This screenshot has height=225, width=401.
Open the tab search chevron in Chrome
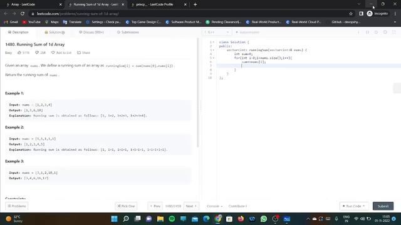click(x=359, y=4)
